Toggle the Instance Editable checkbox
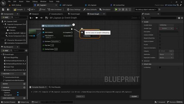184x104 pixels. click(x=160, y=35)
